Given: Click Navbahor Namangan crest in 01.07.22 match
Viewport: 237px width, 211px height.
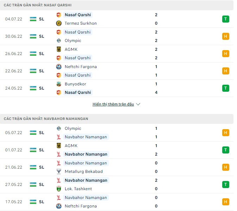Looking at the screenshot, I should (59, 154).
